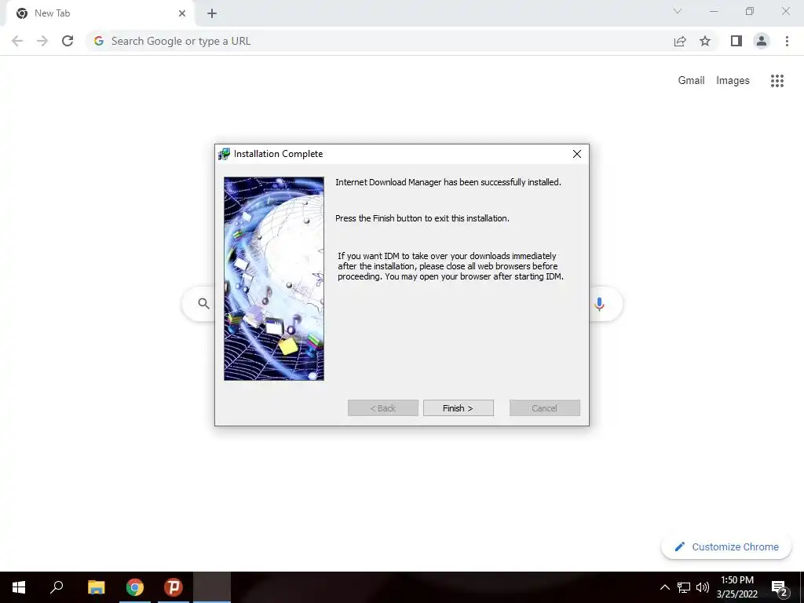804x603 pixels.
Task: Open Google apps grid
Action: (x=777, y=81)
